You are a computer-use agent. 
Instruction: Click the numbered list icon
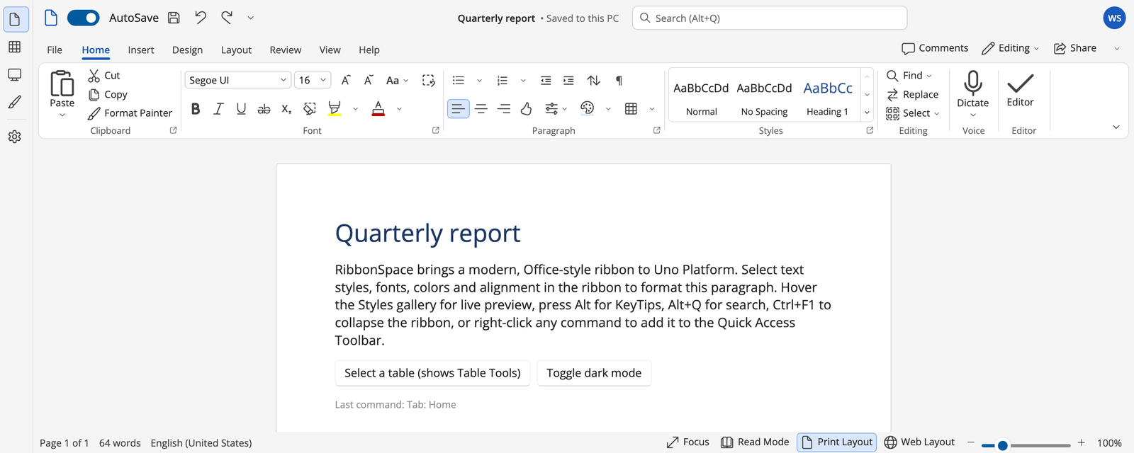[503, 80]
